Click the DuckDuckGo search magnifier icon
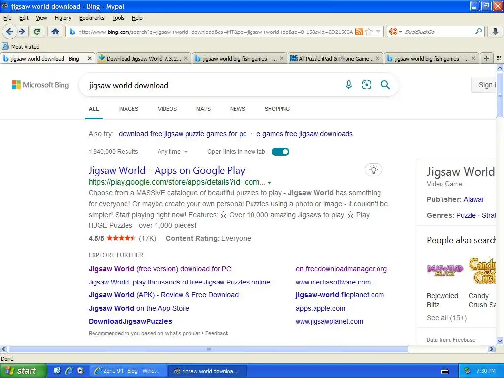Viewport: 504px width, 378px height. click(478, 31)
